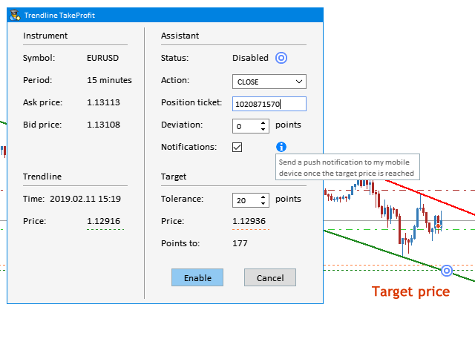
Task: Click the Symbol value EURUSD
Action: click(x=102, y=58)
